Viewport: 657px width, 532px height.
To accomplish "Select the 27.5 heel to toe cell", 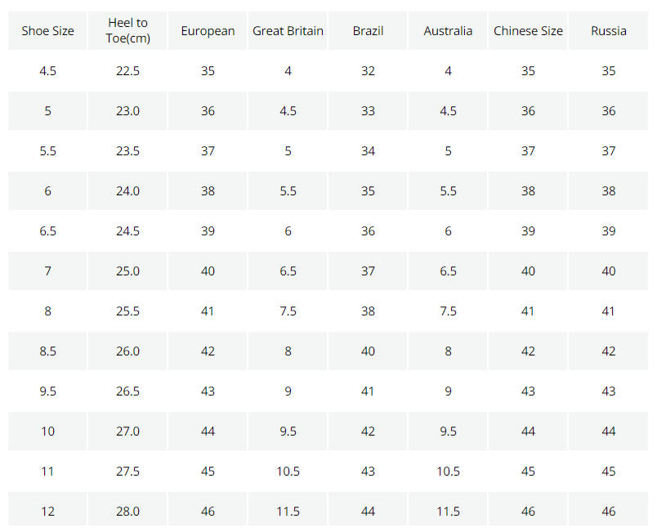I will [127, 472].
